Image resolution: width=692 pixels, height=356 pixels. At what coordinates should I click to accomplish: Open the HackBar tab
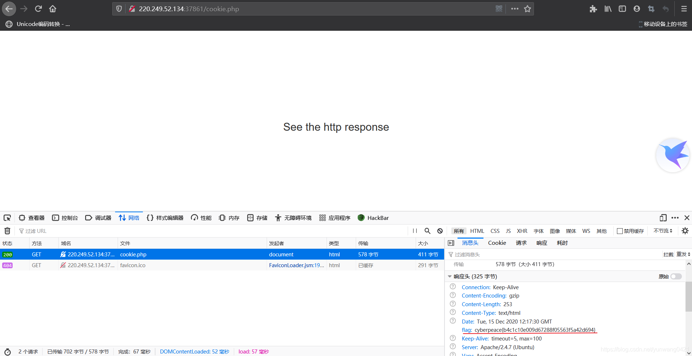point(373,218)
